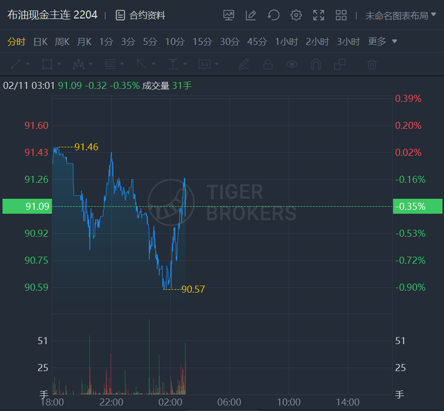Screen dimensions: 444x411
Task: Click the edit drawing pencil icon in header
Action: [251, 15]
